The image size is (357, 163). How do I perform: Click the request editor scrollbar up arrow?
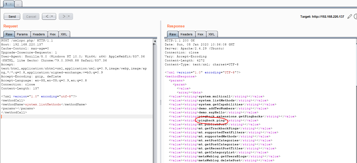[x=155, y=41]
